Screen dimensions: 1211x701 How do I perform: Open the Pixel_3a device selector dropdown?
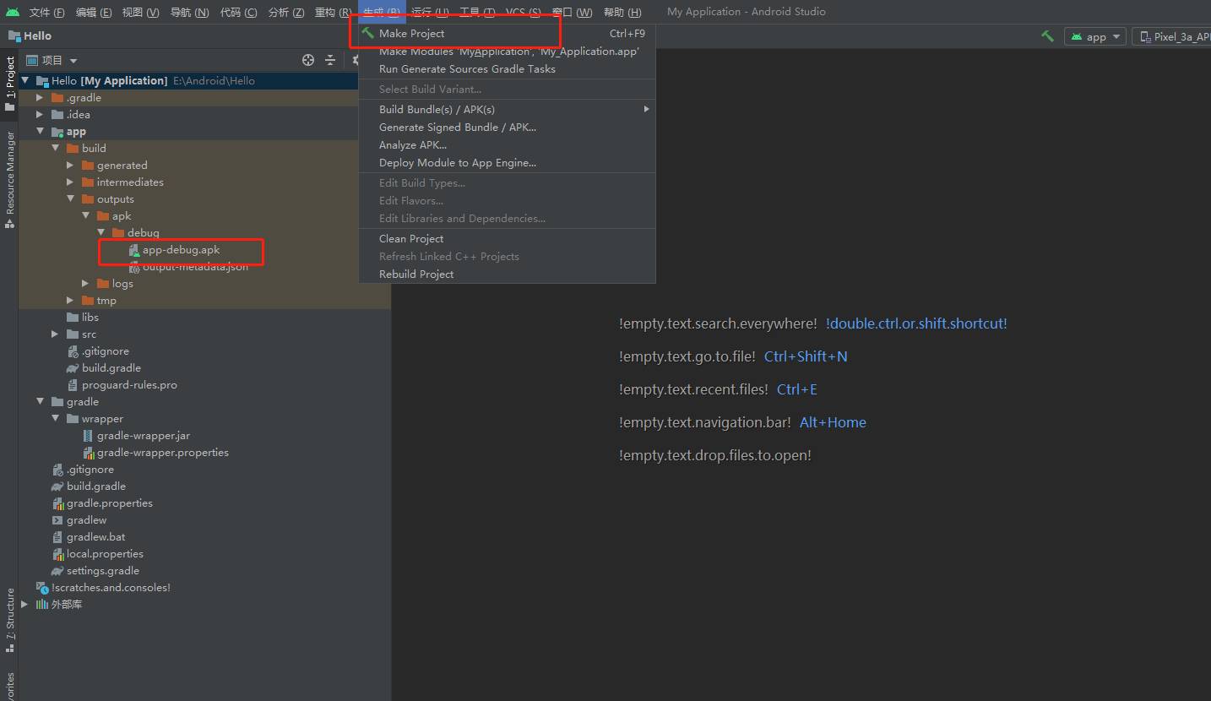point(1172,36)
